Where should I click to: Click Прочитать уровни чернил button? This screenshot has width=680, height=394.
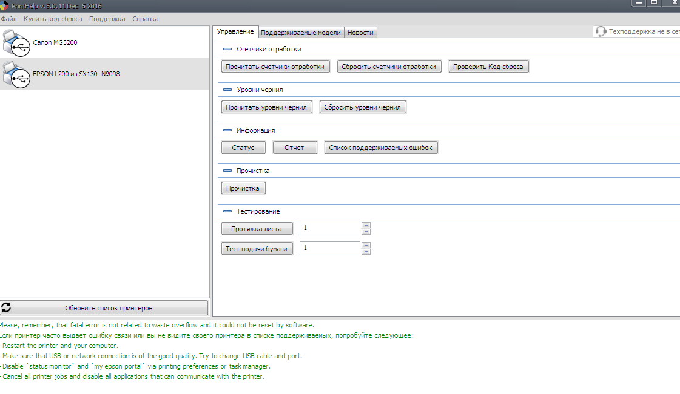tap(266, 107)
